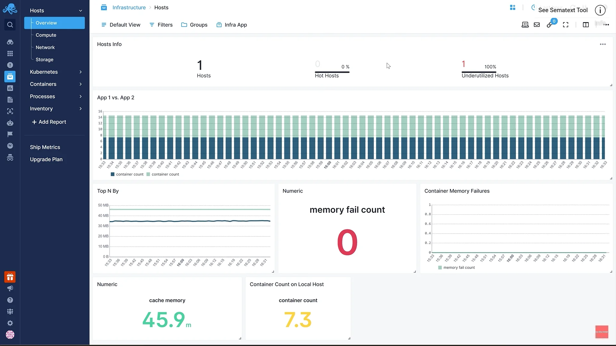616x346 pixels.
Task: Toggle the dark blue container count legend swatch
Action: point(113,174)
